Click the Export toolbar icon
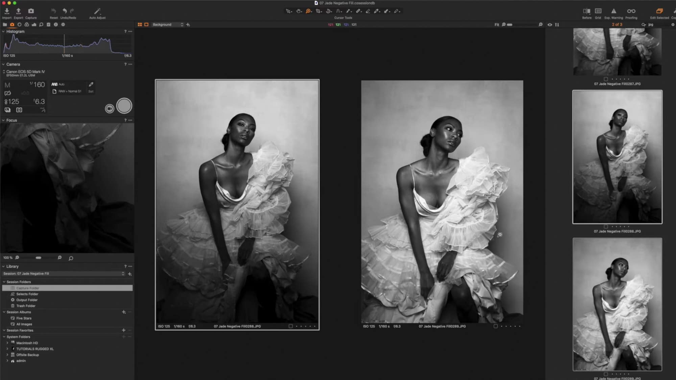The image size is (676, 380). [18, 11]
